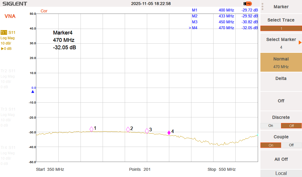
Task: Click the three-dot menu handle icon
Action: 262,6
